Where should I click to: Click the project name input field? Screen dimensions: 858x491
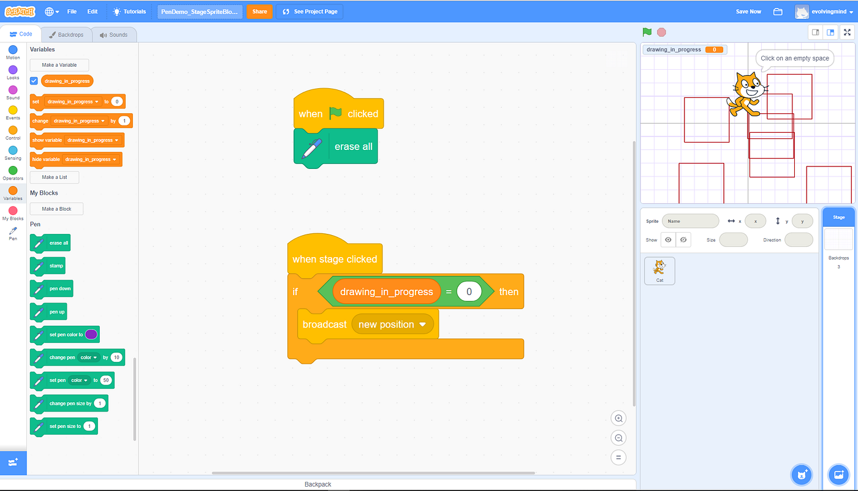tap(200, 11)
